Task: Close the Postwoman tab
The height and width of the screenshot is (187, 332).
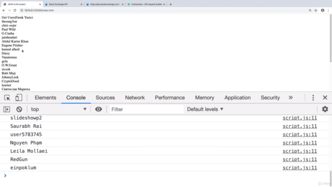Action: pyautogui.click(x=164, y=4)
